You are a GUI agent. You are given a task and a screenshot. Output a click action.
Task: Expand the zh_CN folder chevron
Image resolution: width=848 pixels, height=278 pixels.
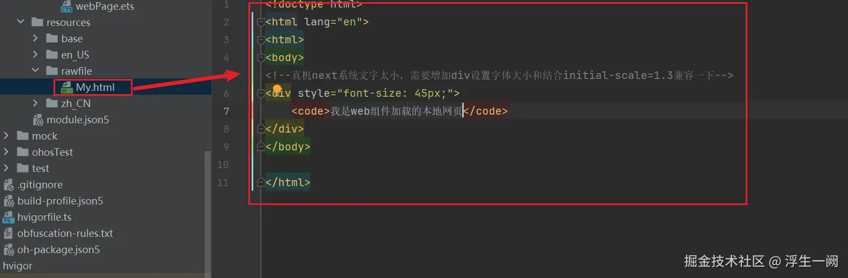tap(35, 103)
